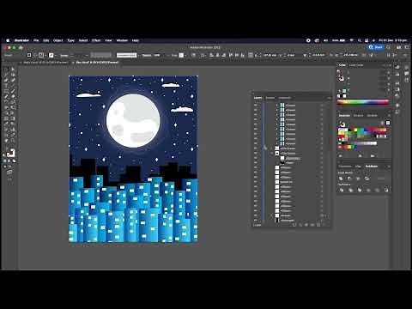
Task: Select the Eyedropper tool
Action: point(5,124)
